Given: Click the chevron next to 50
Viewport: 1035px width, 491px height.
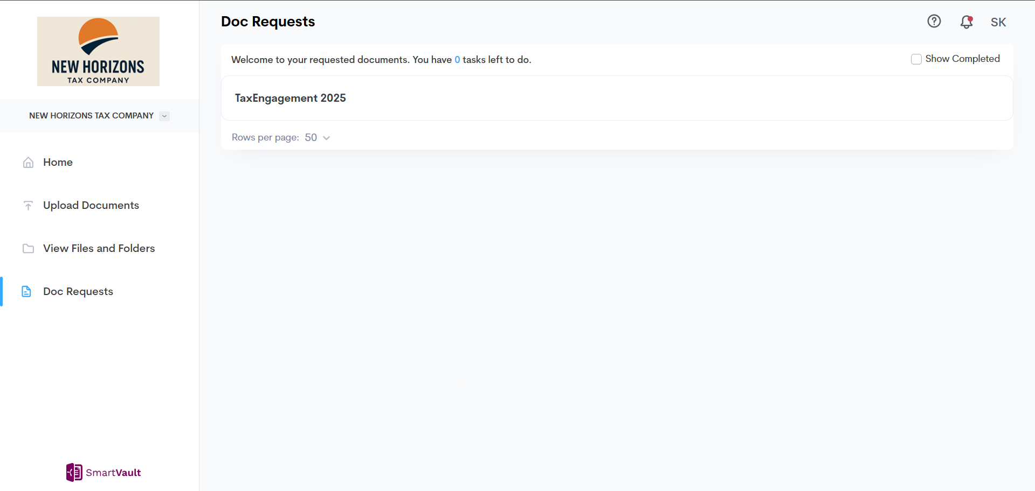Looking at the screenshot, I should tap(326, 138).
